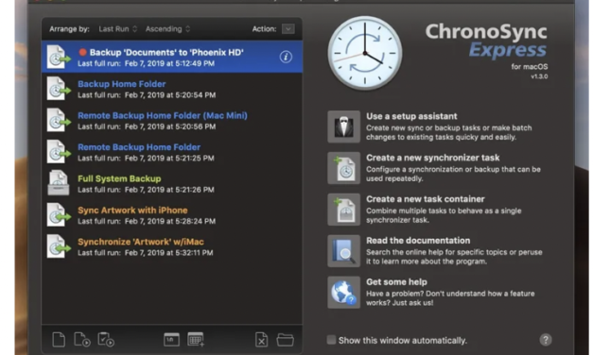The width and height of the screenshot is (593, 355).
Task: Open the 'Last Run' arrange-by dropdown
Action: click(117, 29)
